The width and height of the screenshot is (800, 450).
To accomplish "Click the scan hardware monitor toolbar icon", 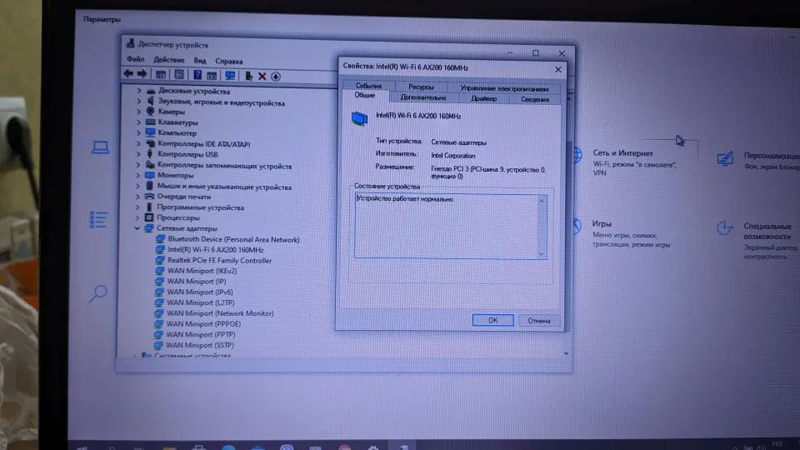I will tap(230, 76).
